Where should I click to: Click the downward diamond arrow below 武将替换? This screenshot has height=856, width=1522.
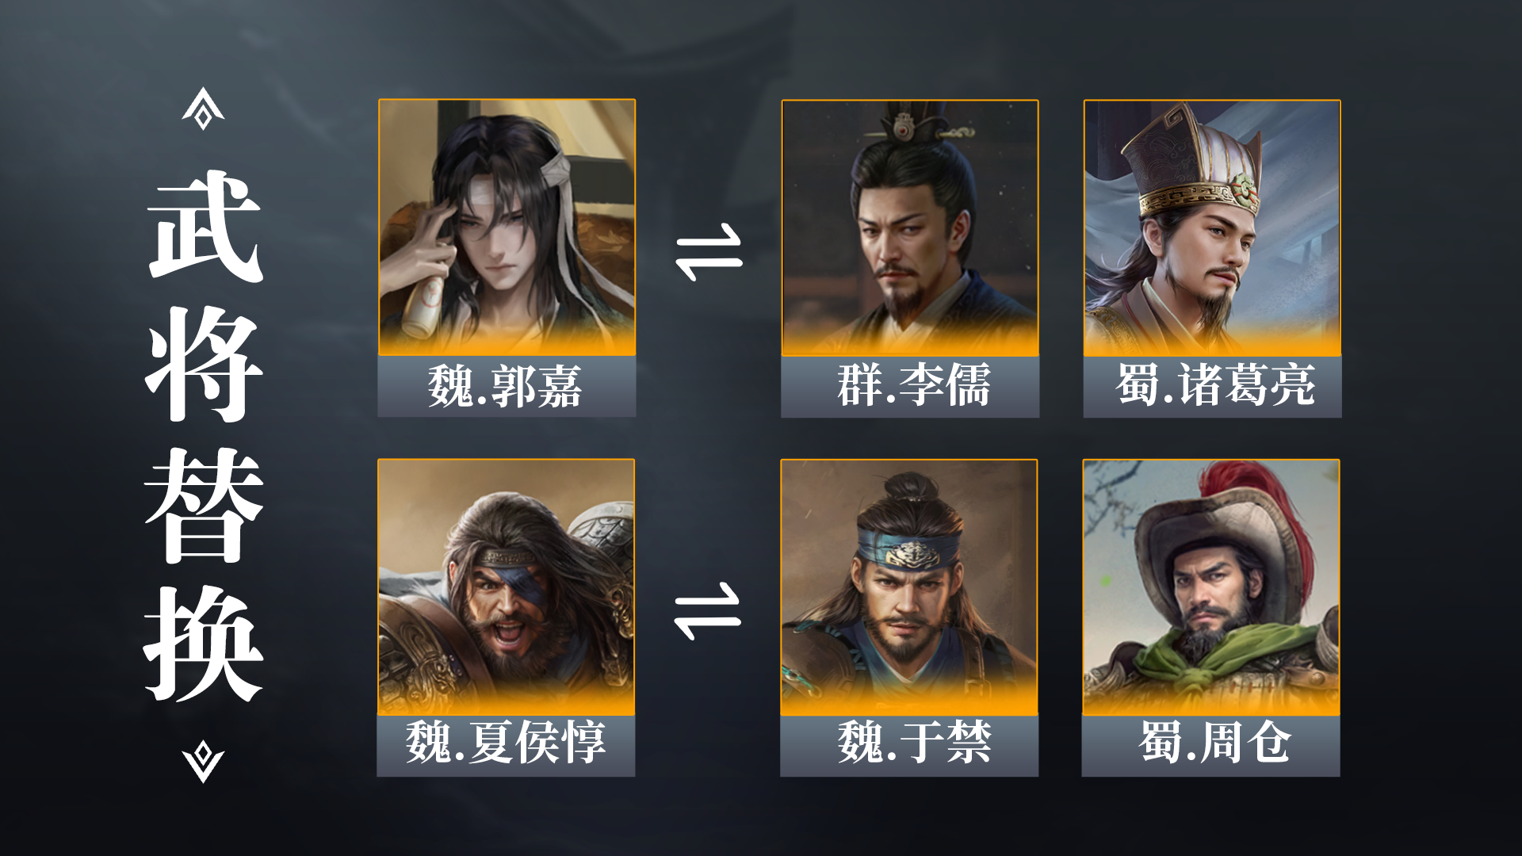click(203, 762)
